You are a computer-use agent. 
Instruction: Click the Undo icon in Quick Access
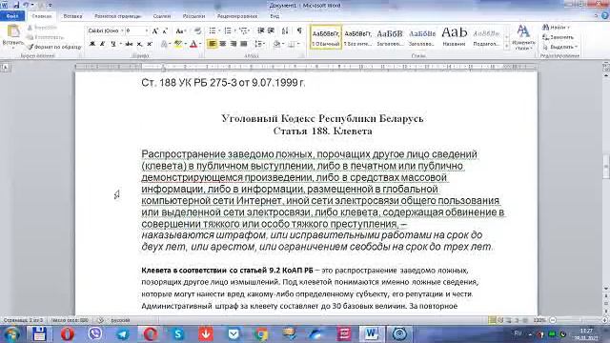coord(26,6)
